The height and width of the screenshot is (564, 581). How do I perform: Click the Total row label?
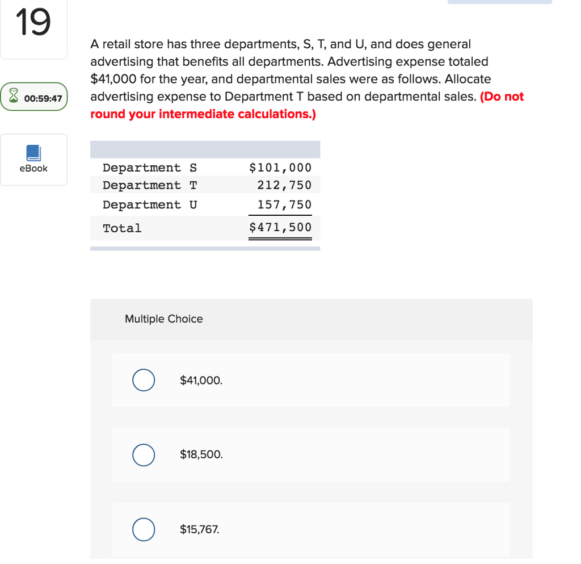(x=122, y=228)
